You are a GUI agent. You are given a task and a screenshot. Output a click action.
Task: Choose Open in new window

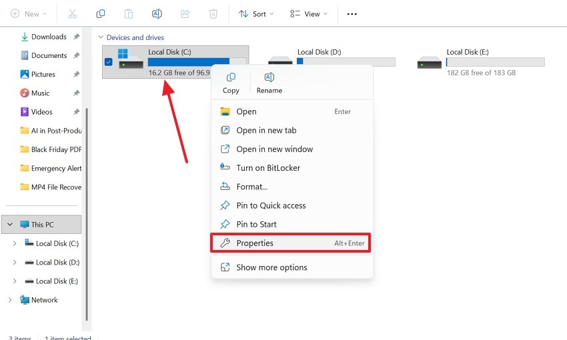(x=292, y=149)
